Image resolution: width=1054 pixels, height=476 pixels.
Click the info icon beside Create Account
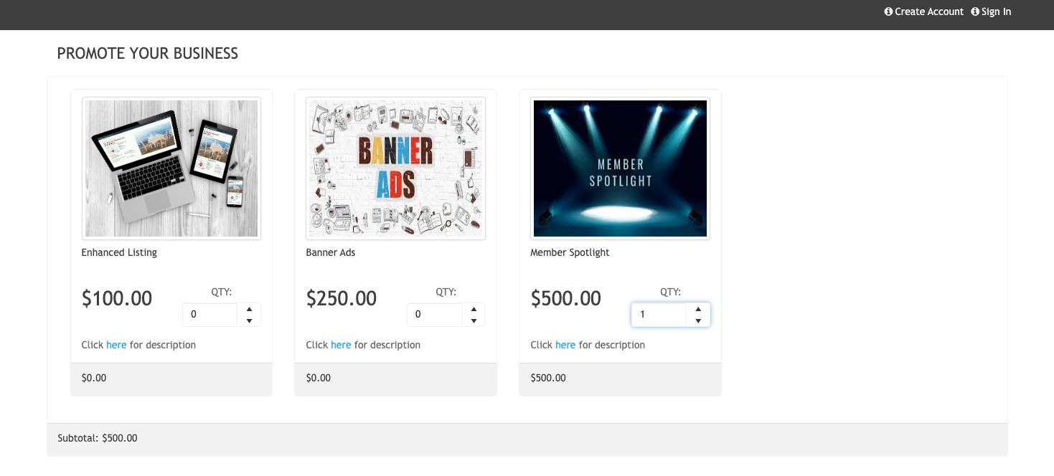888,11
